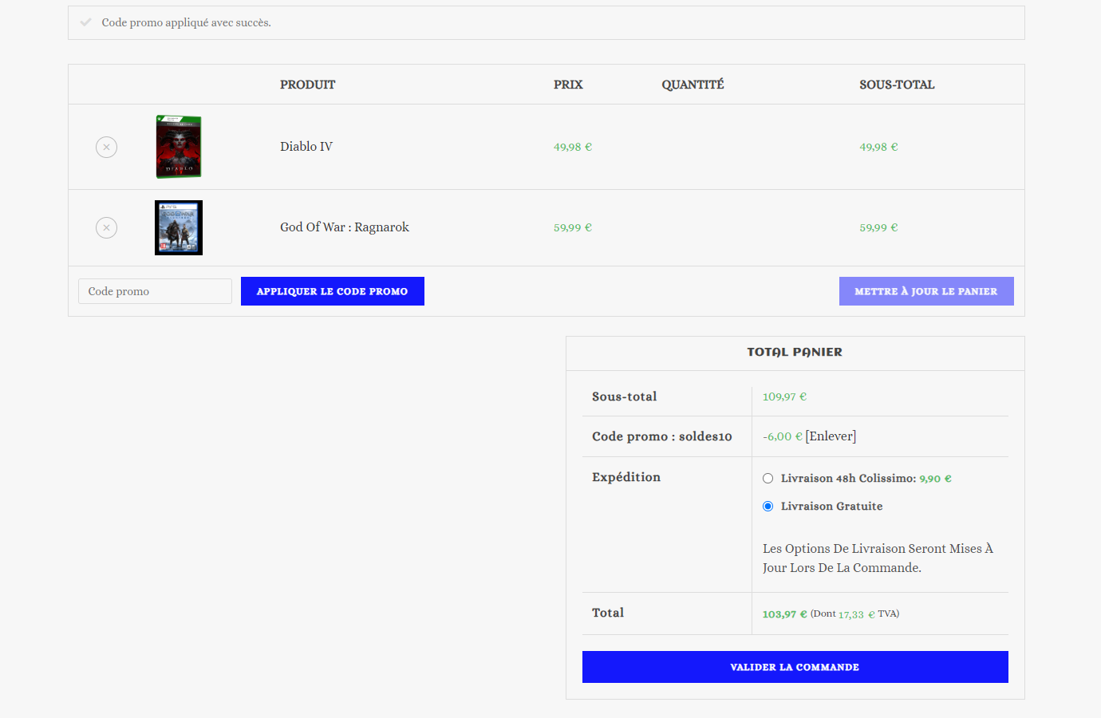Click the Produit column header
This screenshot has width=1101, height=718.
(307, 85)
